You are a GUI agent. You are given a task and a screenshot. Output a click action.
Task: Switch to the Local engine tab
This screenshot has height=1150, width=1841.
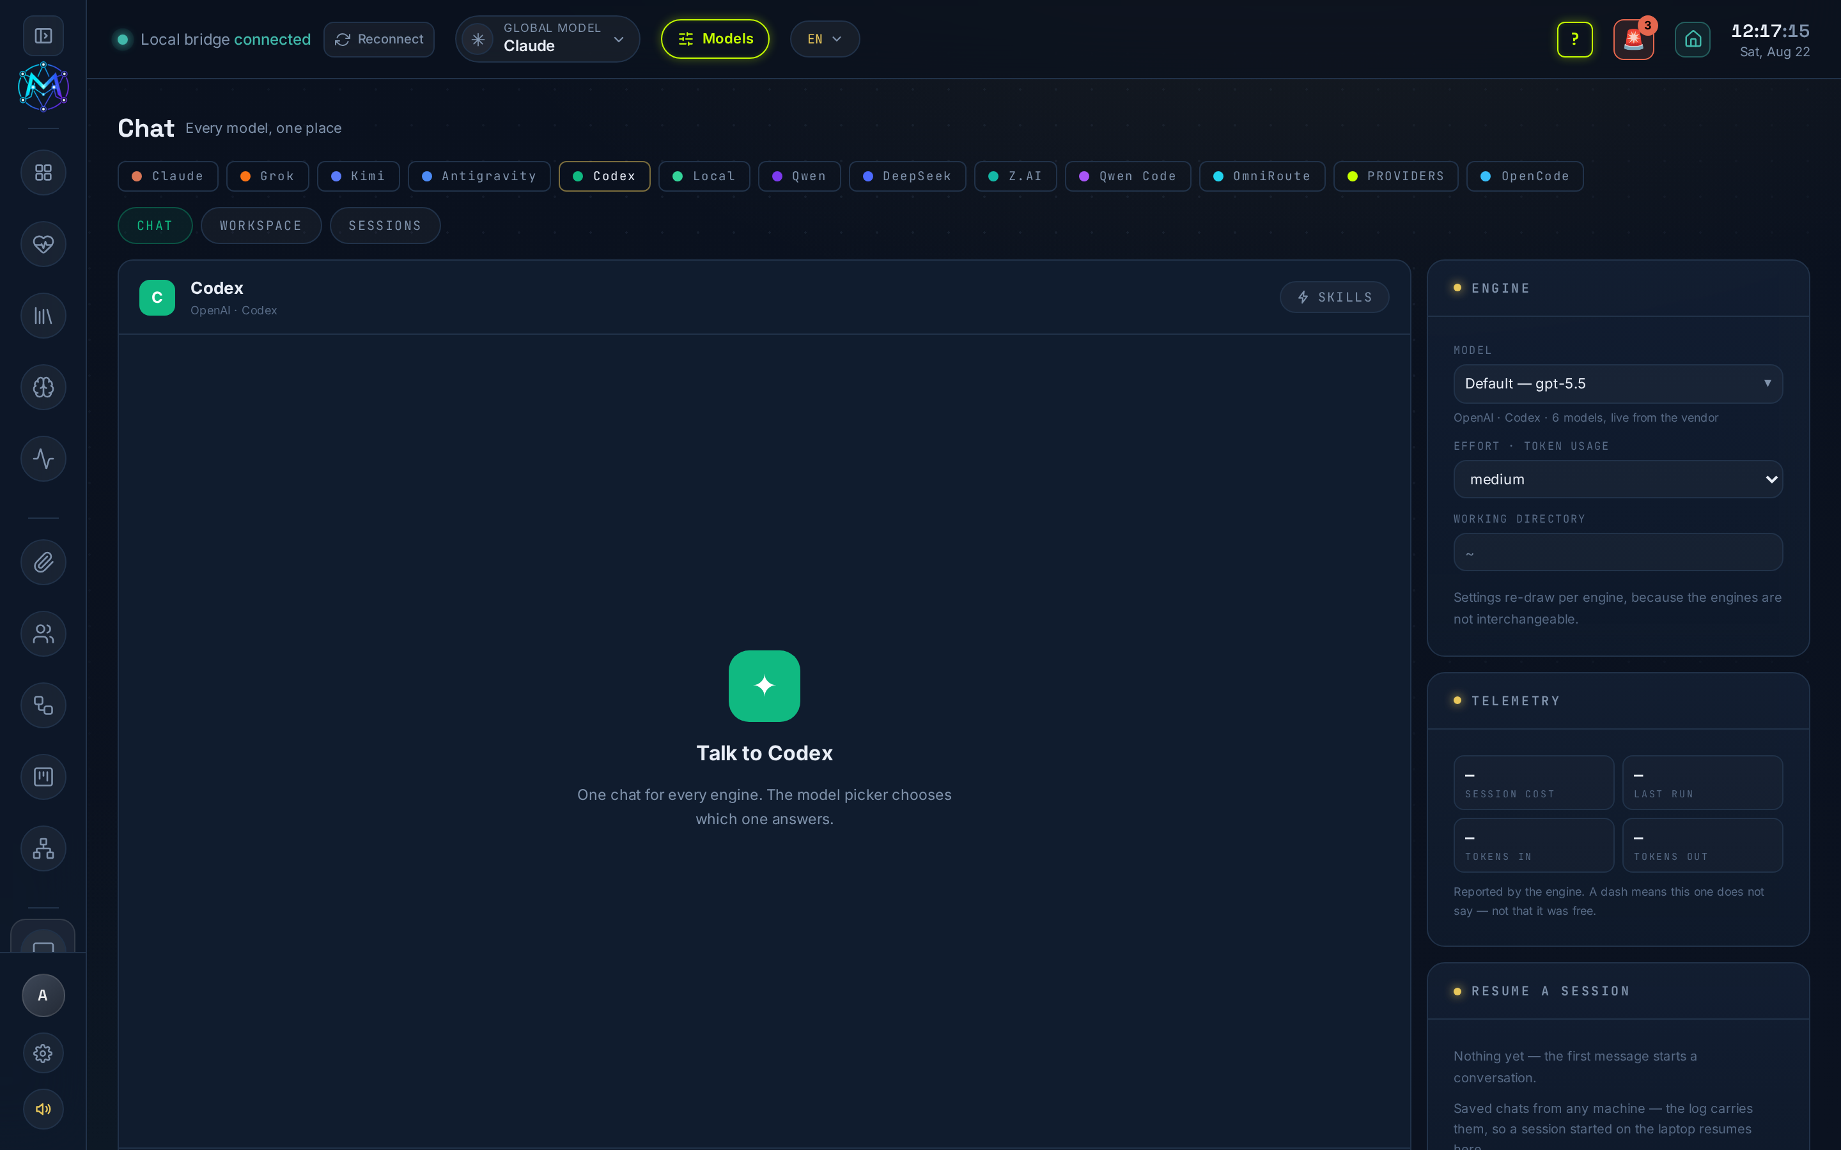[704, 176]
